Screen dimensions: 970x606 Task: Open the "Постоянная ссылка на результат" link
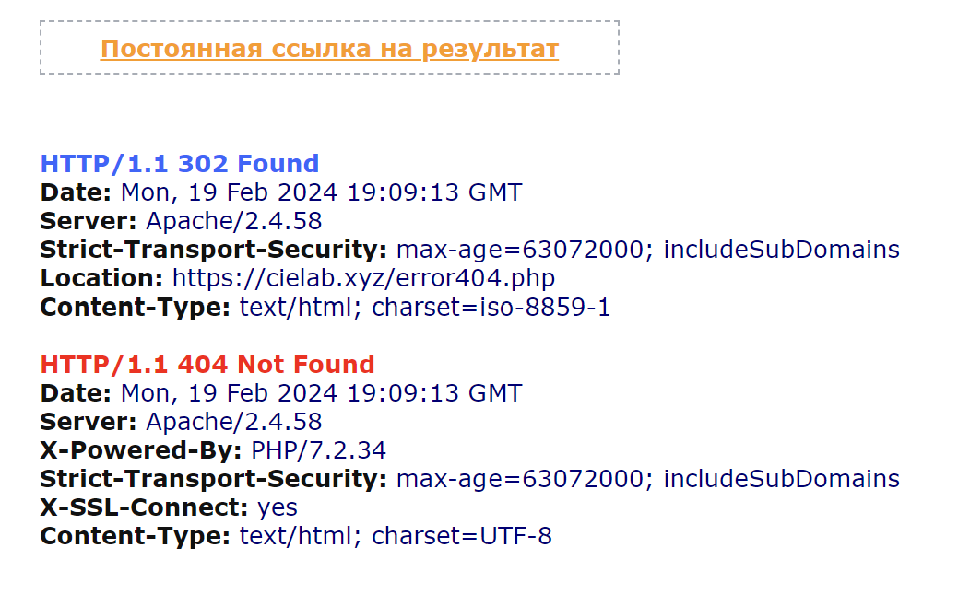[329, 49]
